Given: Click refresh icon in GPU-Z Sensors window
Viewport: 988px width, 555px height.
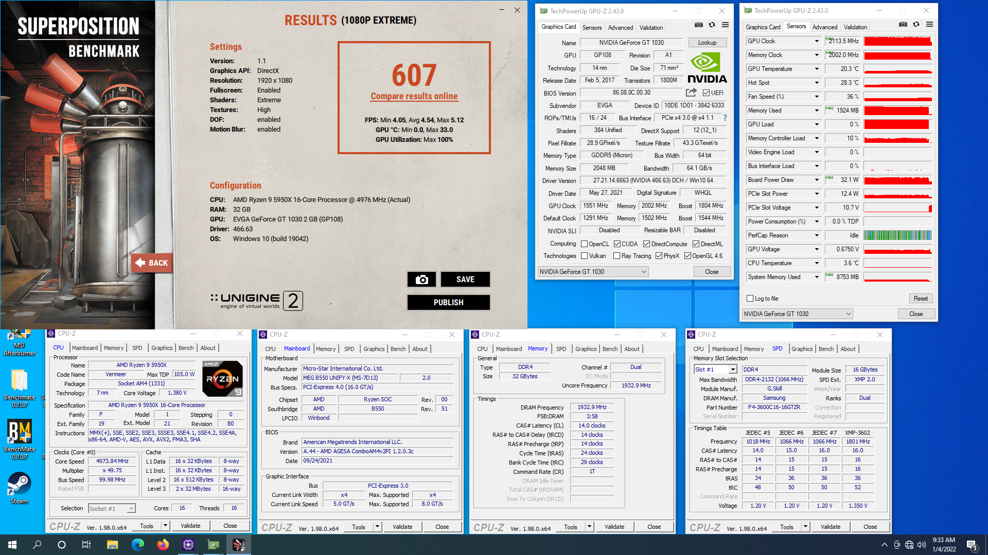Looking at the screenshot, I should click(x=916, y=24).
